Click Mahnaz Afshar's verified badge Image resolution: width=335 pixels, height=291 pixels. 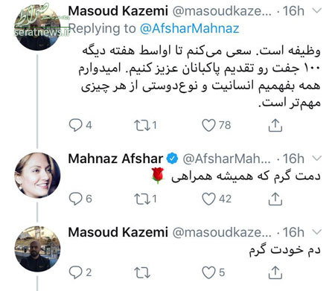pos(172,159)
